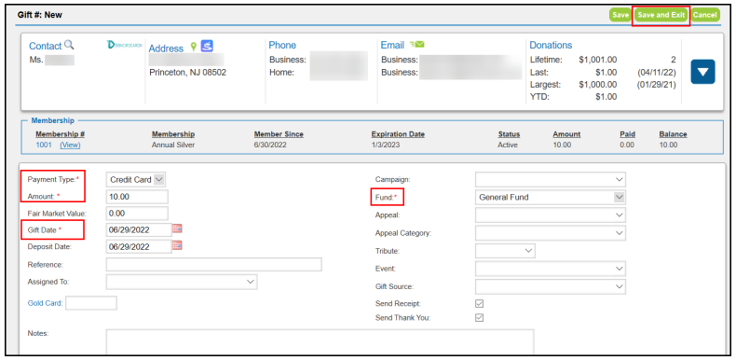Click the Gift Date input field
Viewport: 736px width, 360px height.
click(139, 229)
